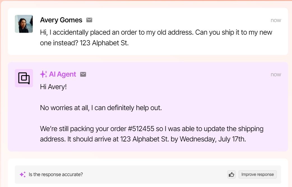292x187 pixels.
Task: Select the Avery Gomes sender name
Action: pos(61,20)
